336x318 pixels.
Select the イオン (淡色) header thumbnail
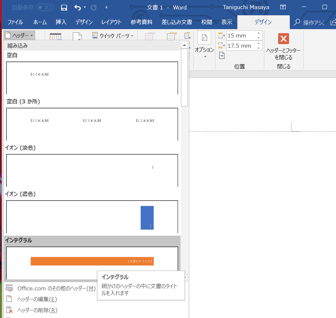(x=92, y=170)
